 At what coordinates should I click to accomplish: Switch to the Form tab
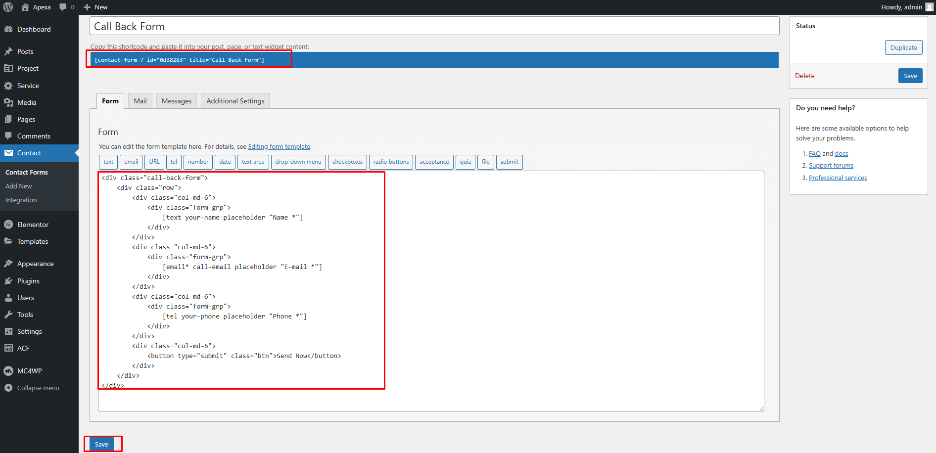(110, 101)
